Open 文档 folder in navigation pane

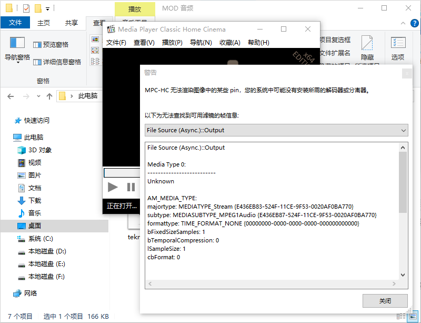click(29, 188)
